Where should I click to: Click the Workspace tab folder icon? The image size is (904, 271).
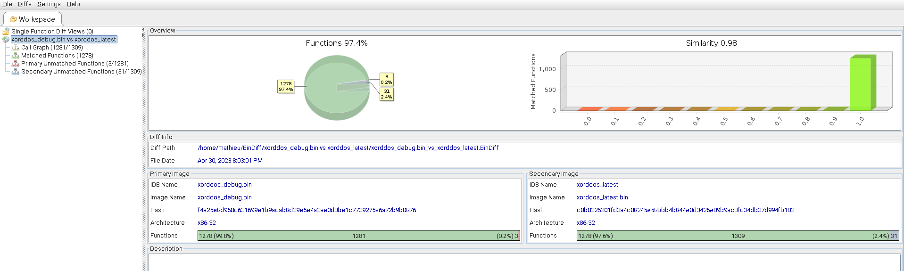pos(13,19)
